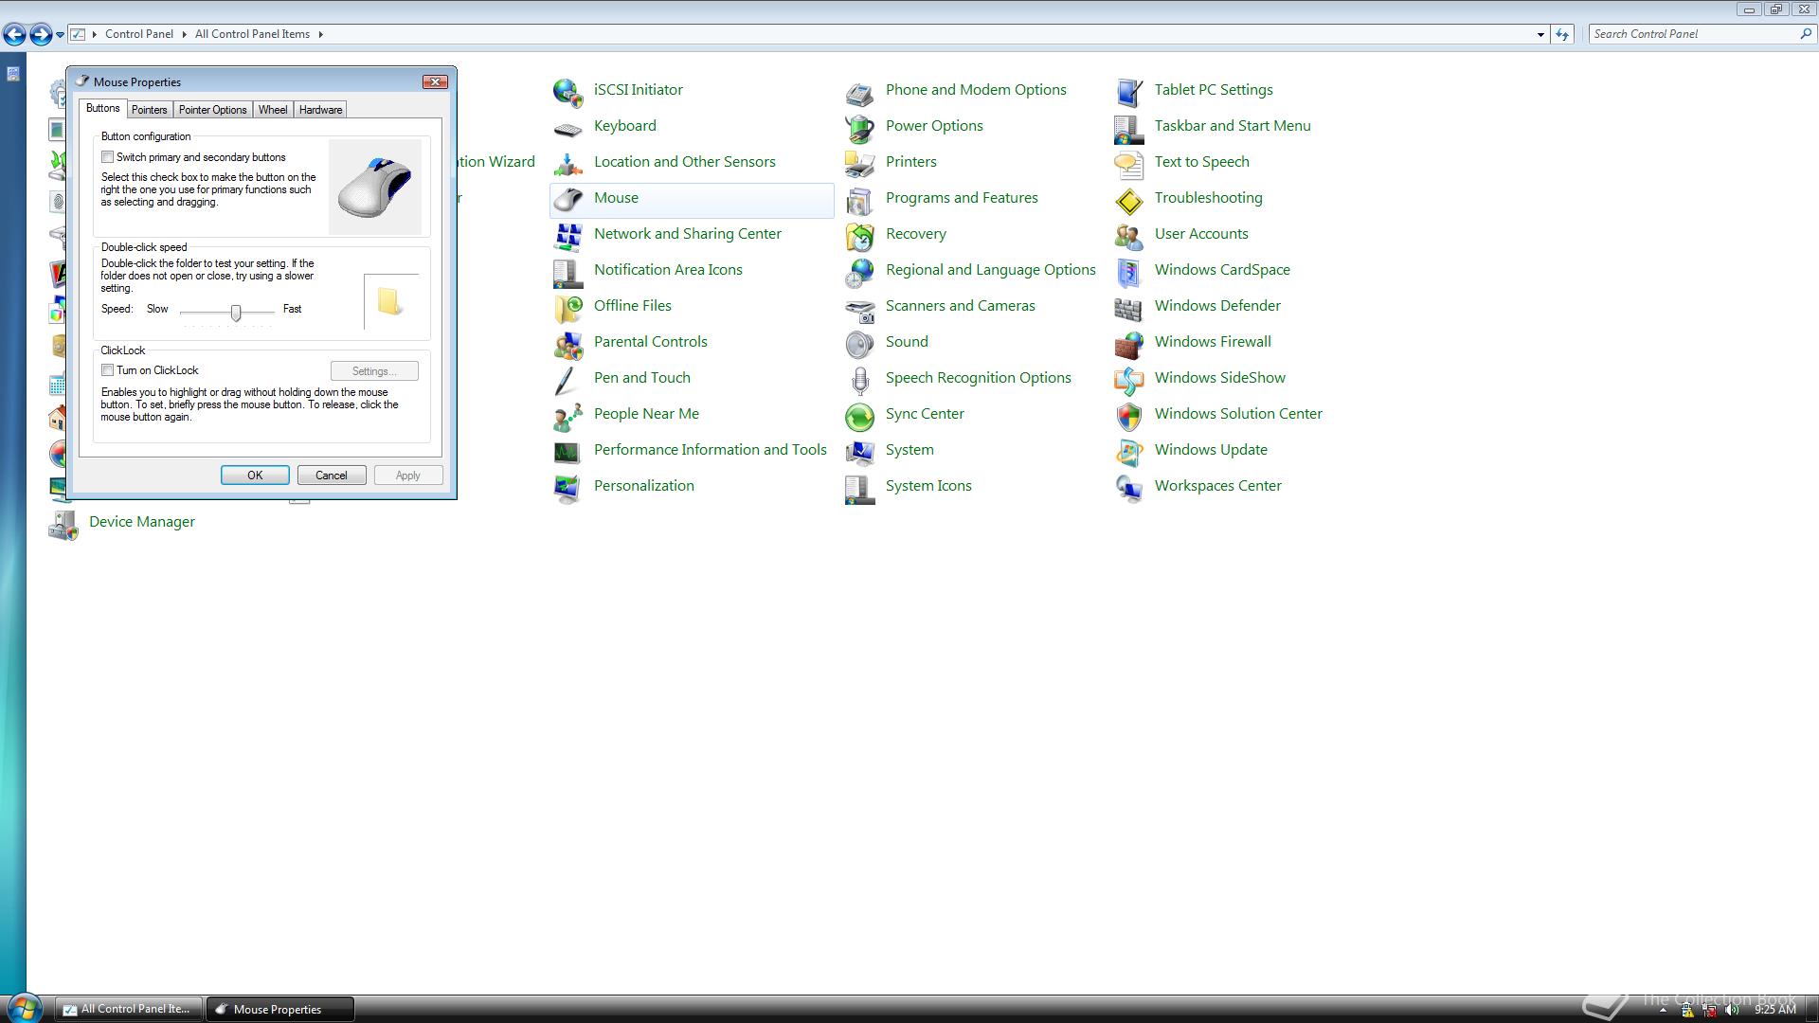
Task: Open the Windows Defender link
Action: [1217, 306]
